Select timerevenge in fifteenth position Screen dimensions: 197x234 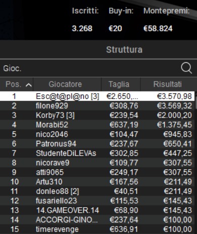coord(97,229)
